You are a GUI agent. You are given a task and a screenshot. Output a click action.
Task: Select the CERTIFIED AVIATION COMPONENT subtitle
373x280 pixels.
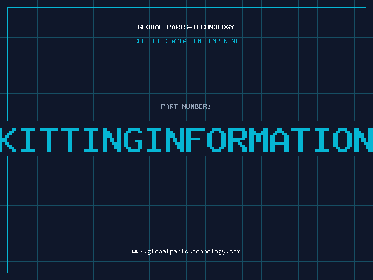click(186, 41)
